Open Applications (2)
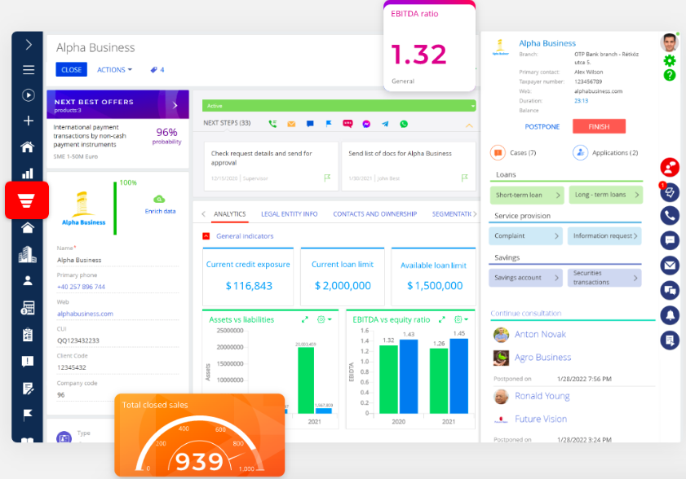 click(605, 152)
